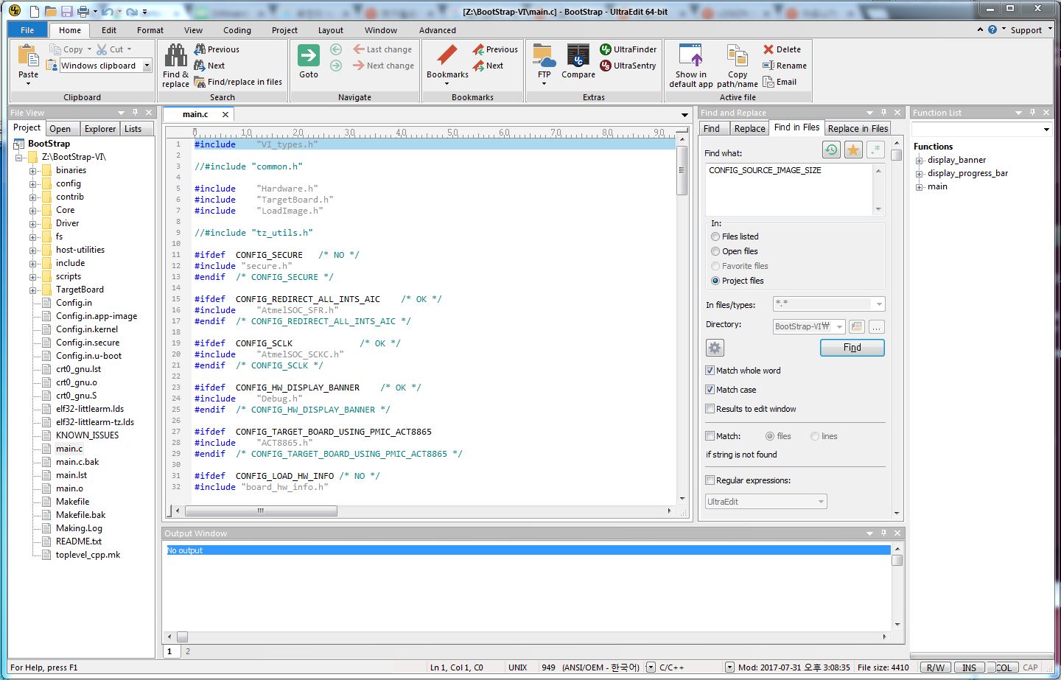Screen dimensions: 1061x680
Task: Select the Open files radio button
Action: point(715,251)
